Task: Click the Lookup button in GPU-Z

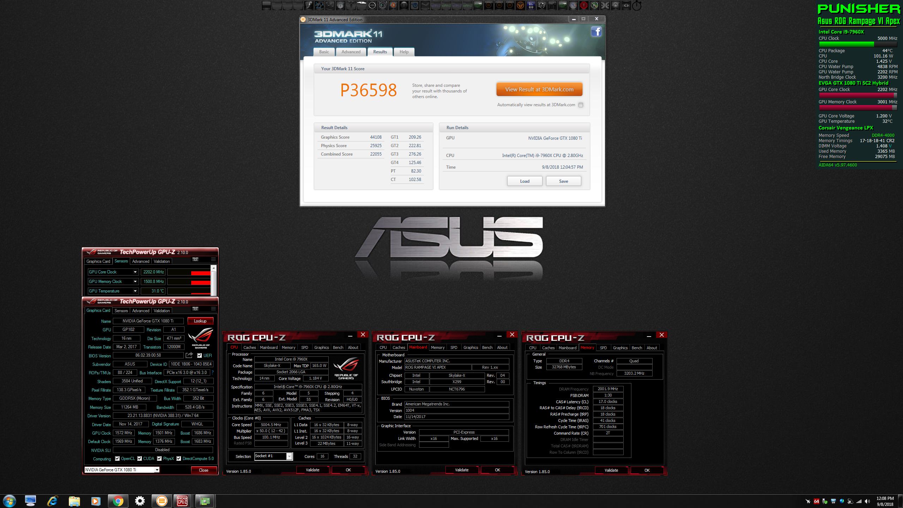Action: click(x=200, y=321)
